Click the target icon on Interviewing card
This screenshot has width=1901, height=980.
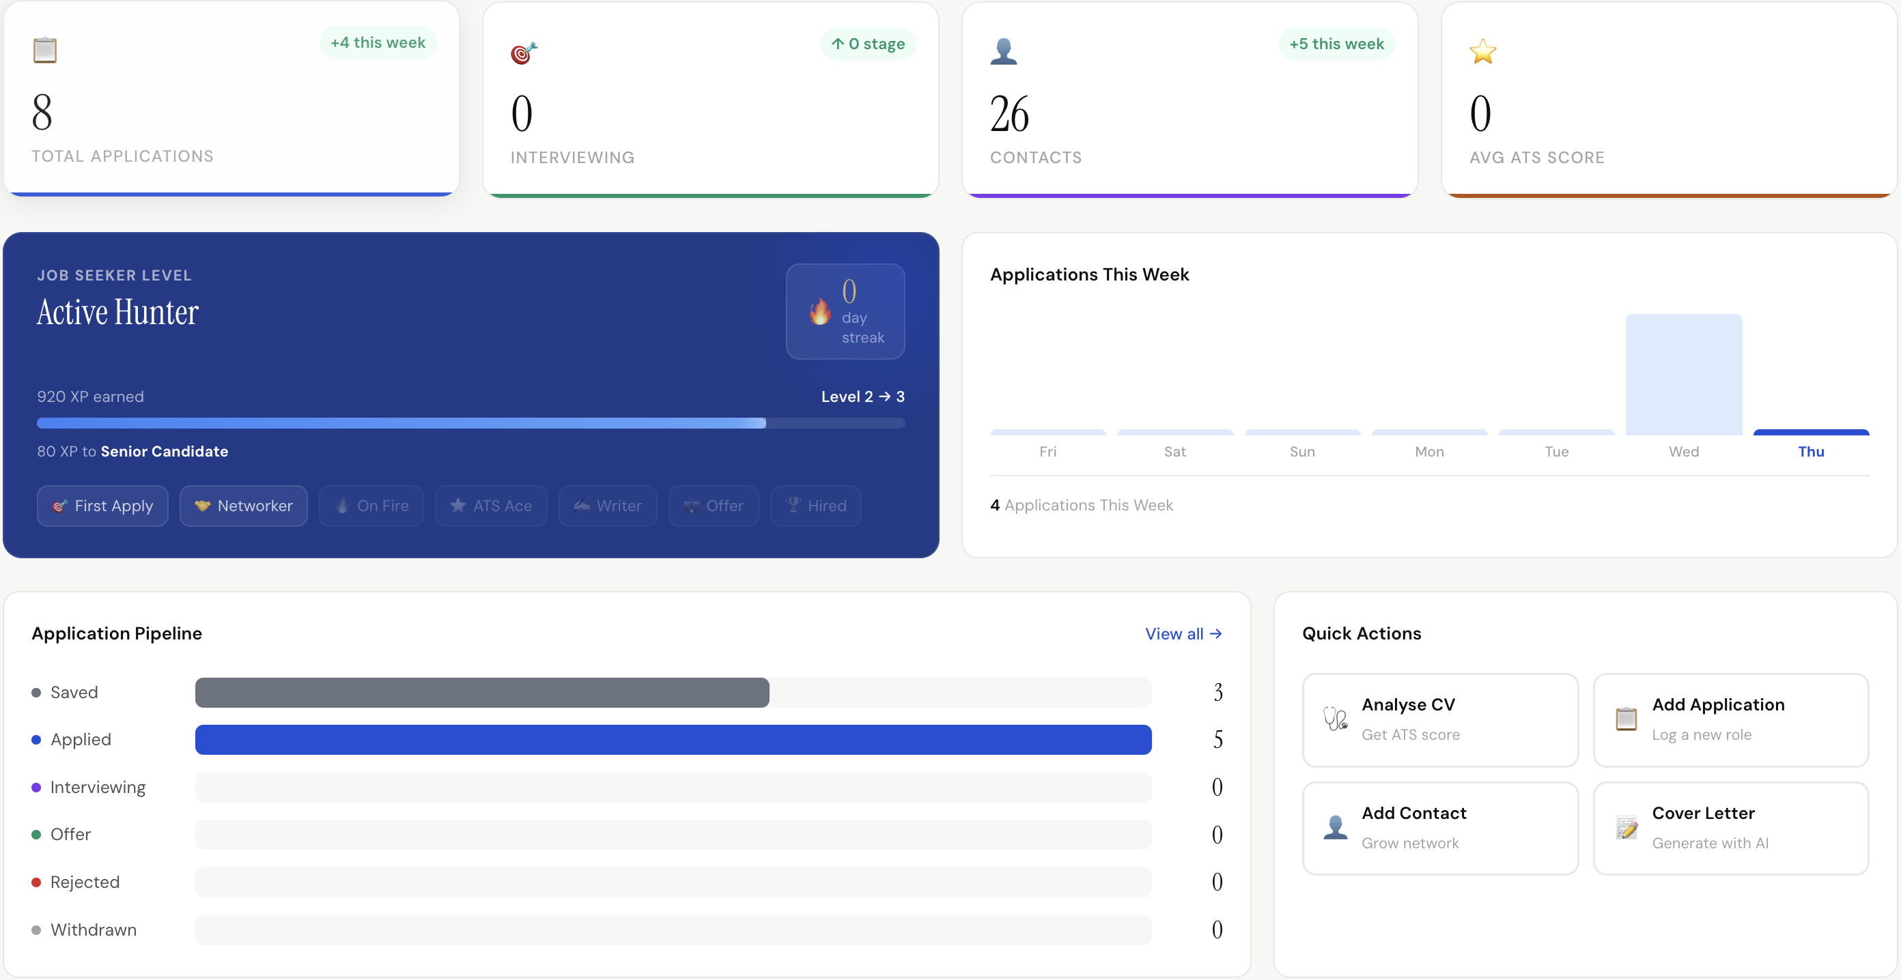click(x=524, y=53)
